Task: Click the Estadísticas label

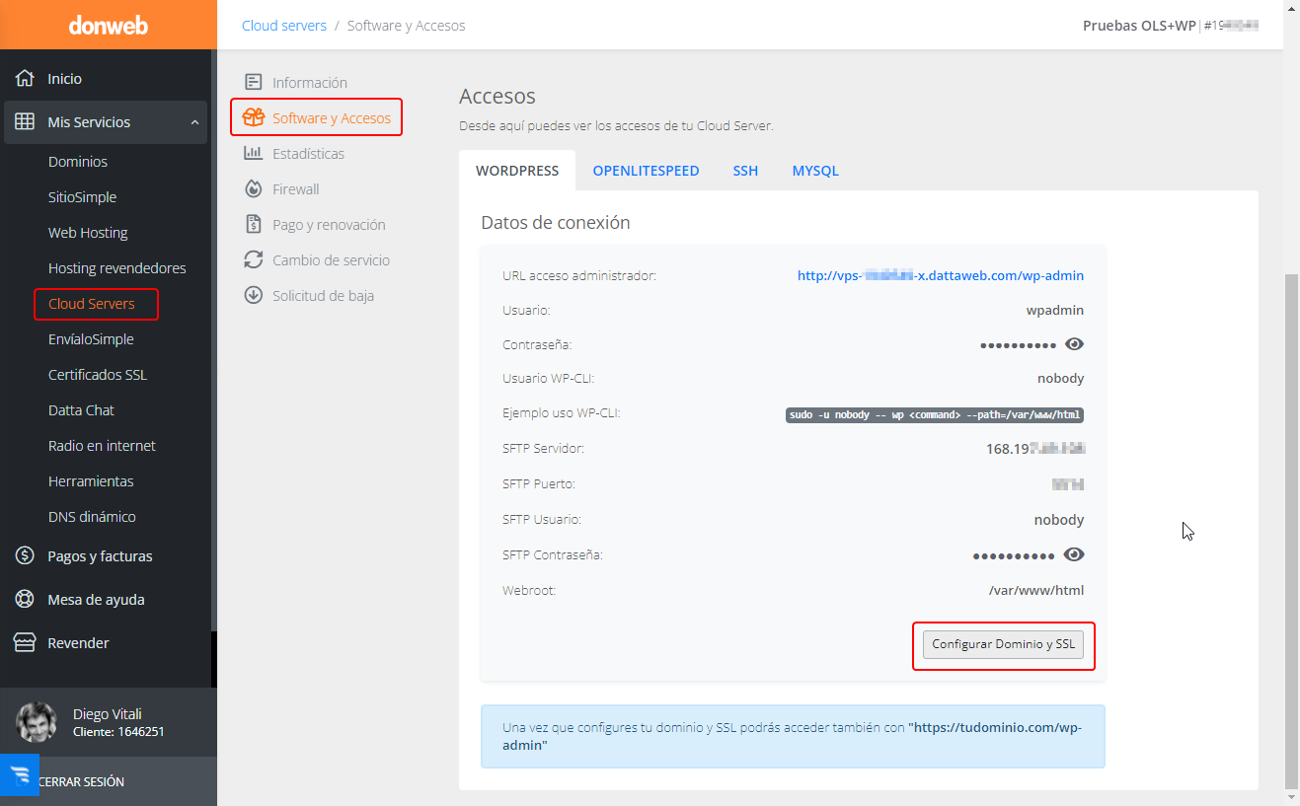Action: click(309, 154)
